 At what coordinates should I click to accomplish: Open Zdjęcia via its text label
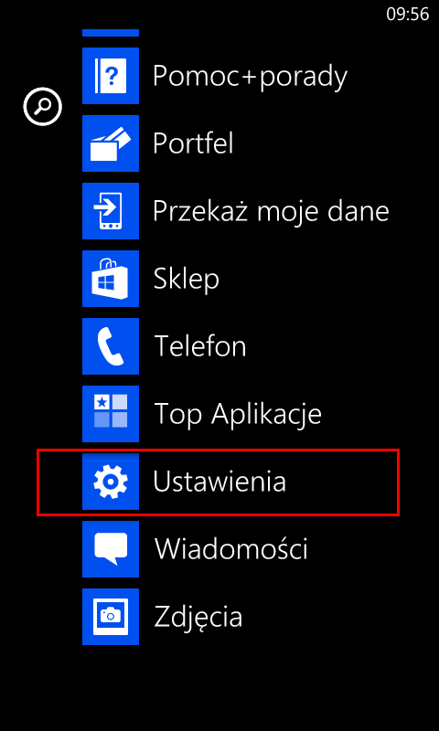click(x=198, y=618)
